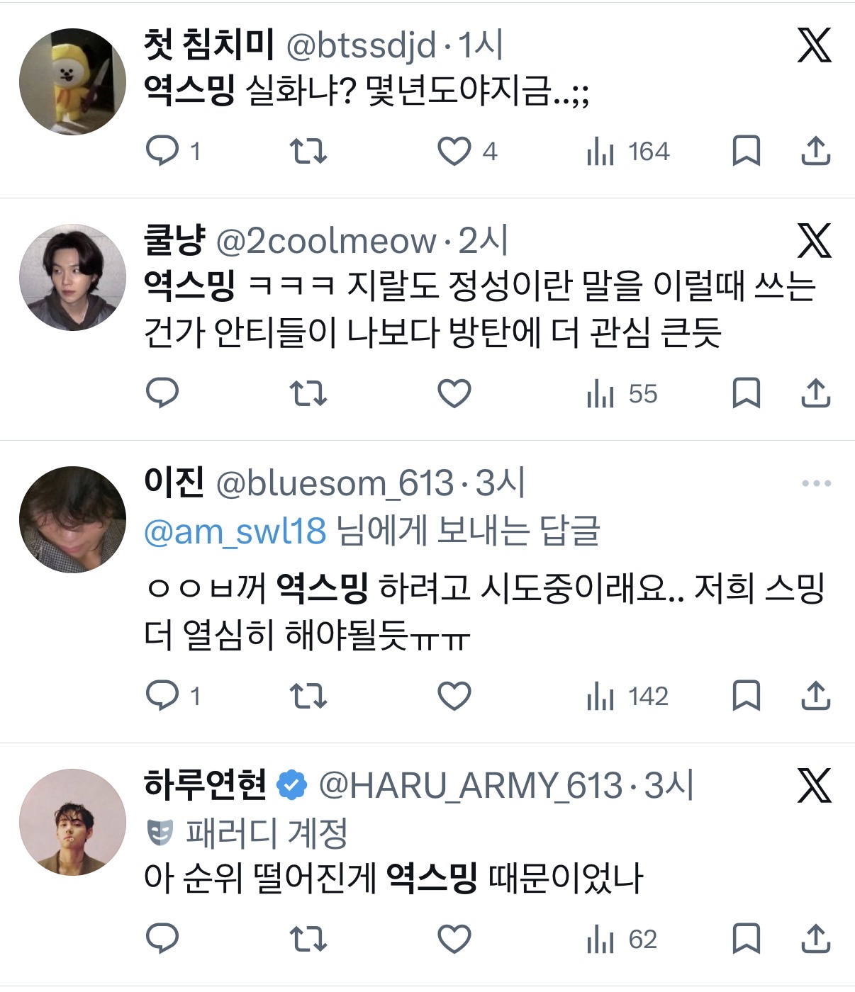855x992 pixels.
Task: Open the X logo menu on 쿨냥's tweet
Action: click(815, 241)
